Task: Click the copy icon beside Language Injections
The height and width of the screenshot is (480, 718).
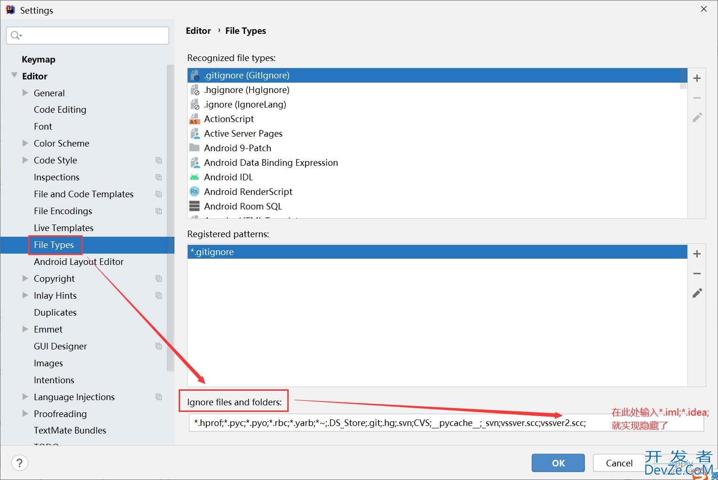Action: point(158,397)
